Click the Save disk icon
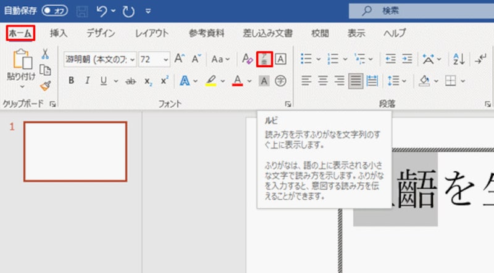Screen dimensions: 494x273 [x=82, y=11]
